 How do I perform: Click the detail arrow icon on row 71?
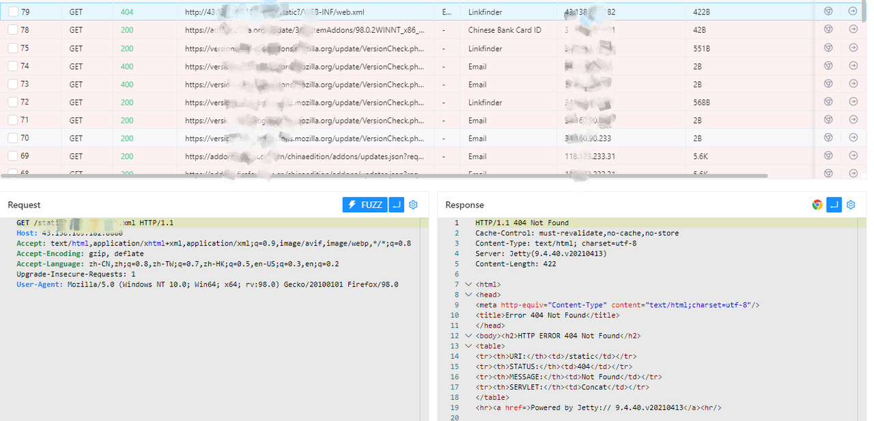853,119
